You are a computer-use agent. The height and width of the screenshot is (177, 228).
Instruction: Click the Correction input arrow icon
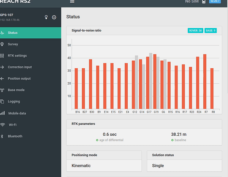2,67
